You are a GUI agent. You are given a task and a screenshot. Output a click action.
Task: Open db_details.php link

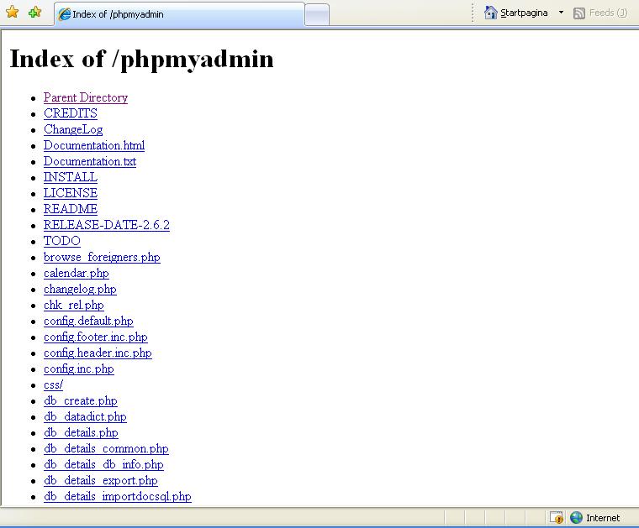point(81,432)
